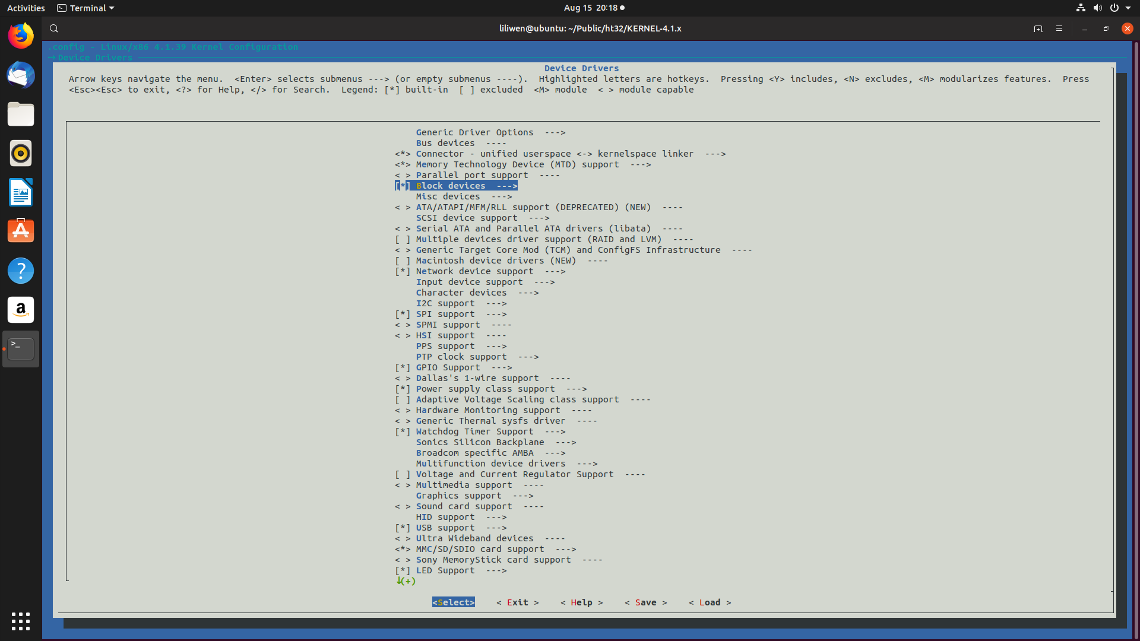Viewport: 1140px width, 641px height.
Task: Activate the Select button in menuconfig
Action: click(x=453, y=602)
